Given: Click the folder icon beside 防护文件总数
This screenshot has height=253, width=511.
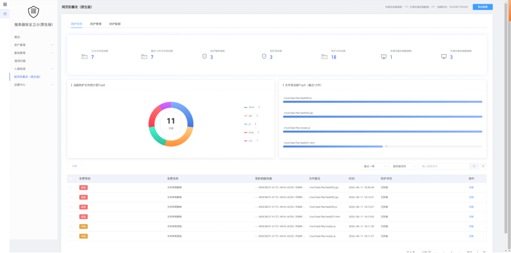Looking at the screenshot, I should click(324, 57).
